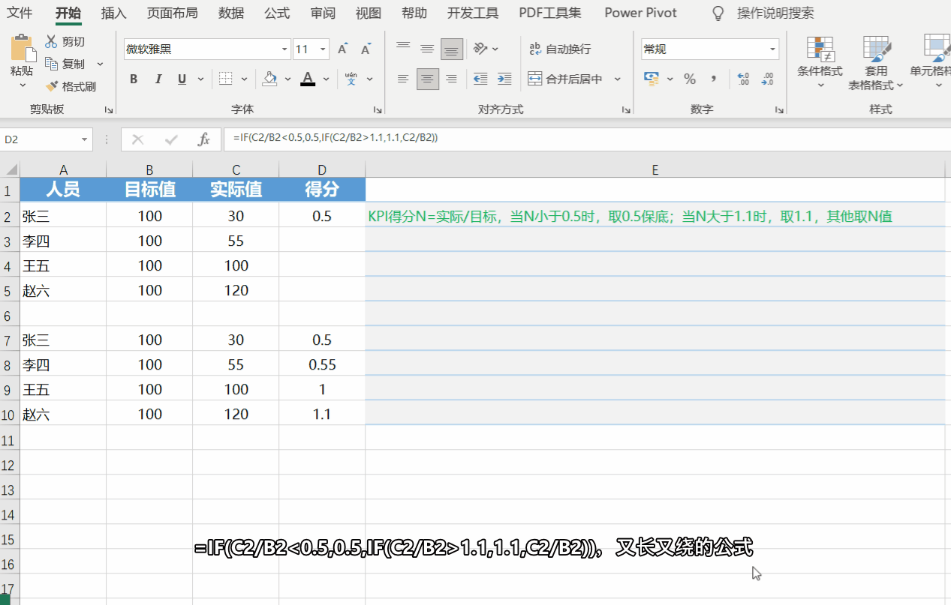
Task: Open the font color swatch
Action: click(x=306, y=79)
